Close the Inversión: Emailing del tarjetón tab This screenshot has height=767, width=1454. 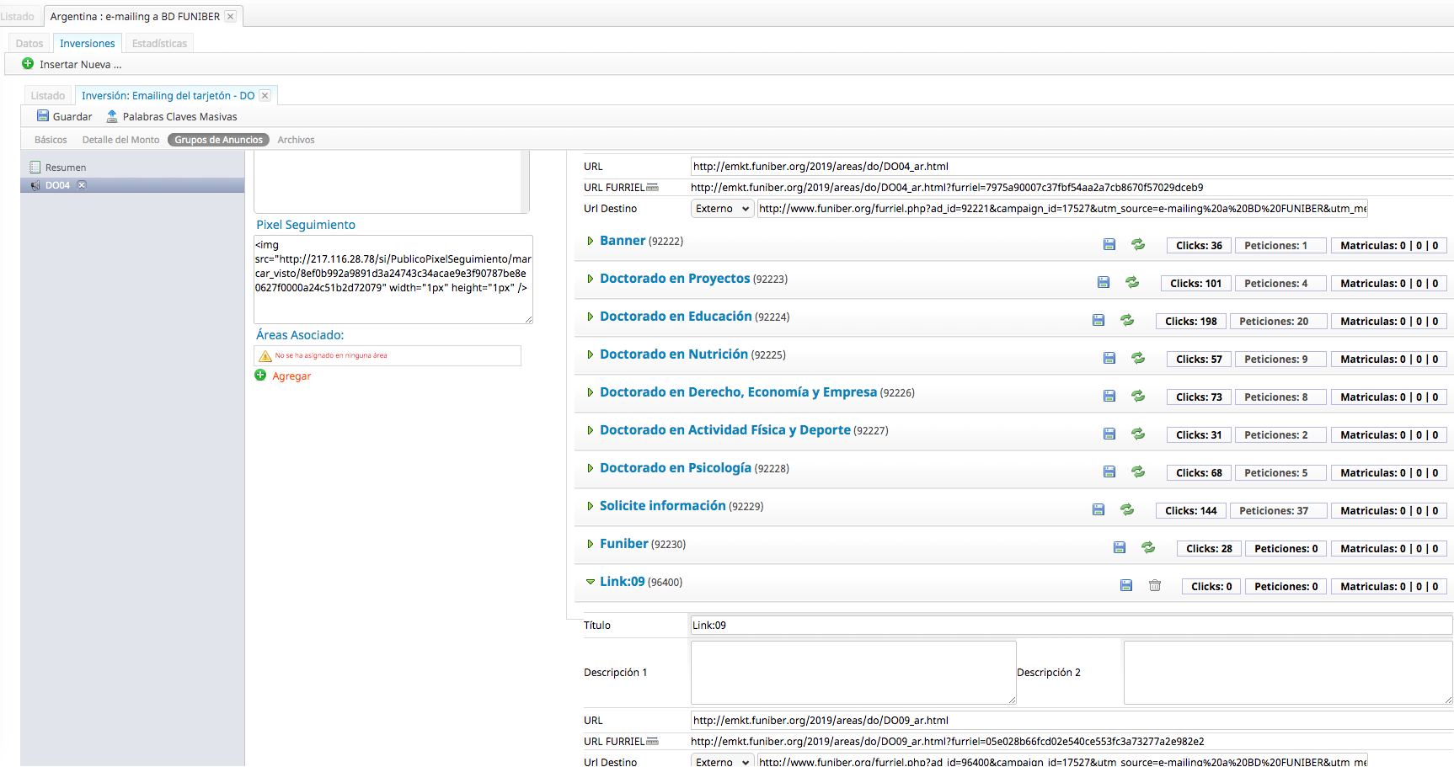[265, 95]
